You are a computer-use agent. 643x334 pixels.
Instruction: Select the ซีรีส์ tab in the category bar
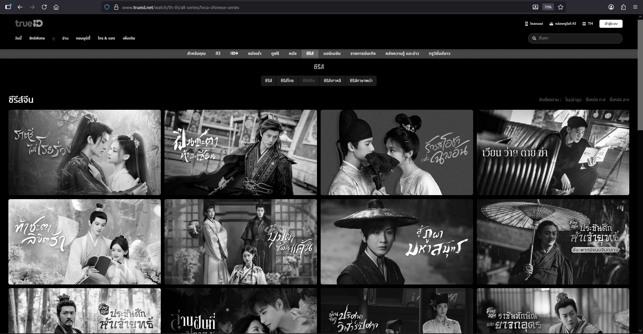click(310, 54)
